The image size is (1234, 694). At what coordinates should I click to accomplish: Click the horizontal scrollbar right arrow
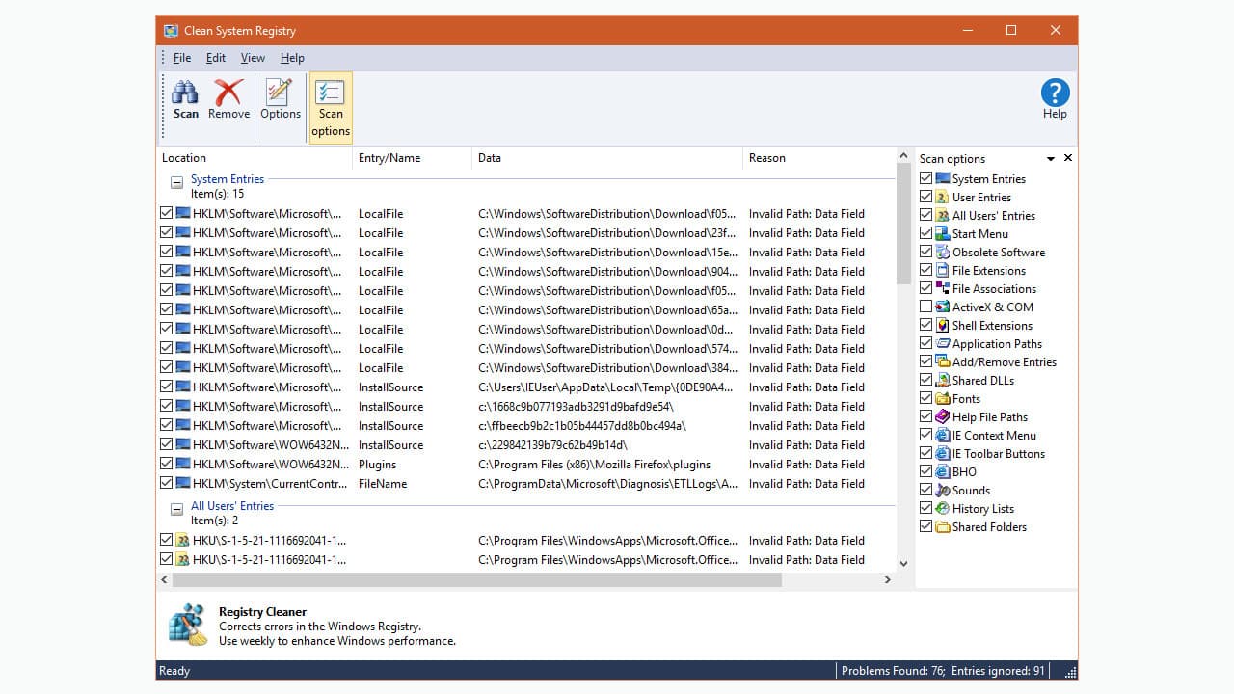[x=888, y=579]
